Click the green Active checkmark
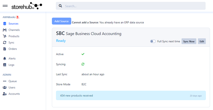 (x=83, y=54)
